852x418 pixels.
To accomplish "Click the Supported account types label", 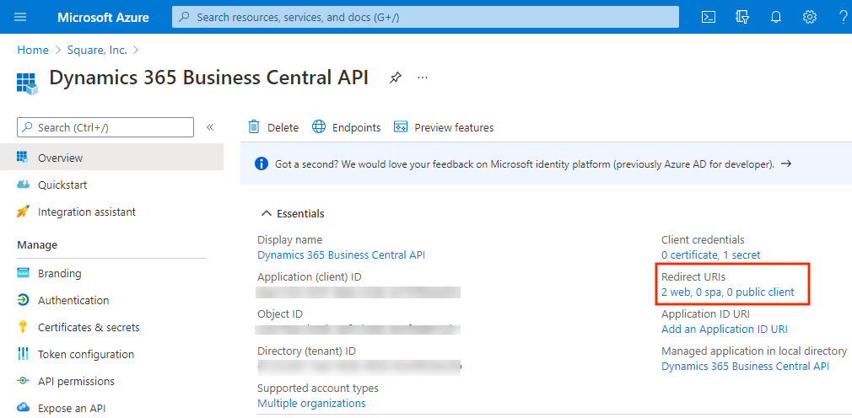I will (318, 388).
